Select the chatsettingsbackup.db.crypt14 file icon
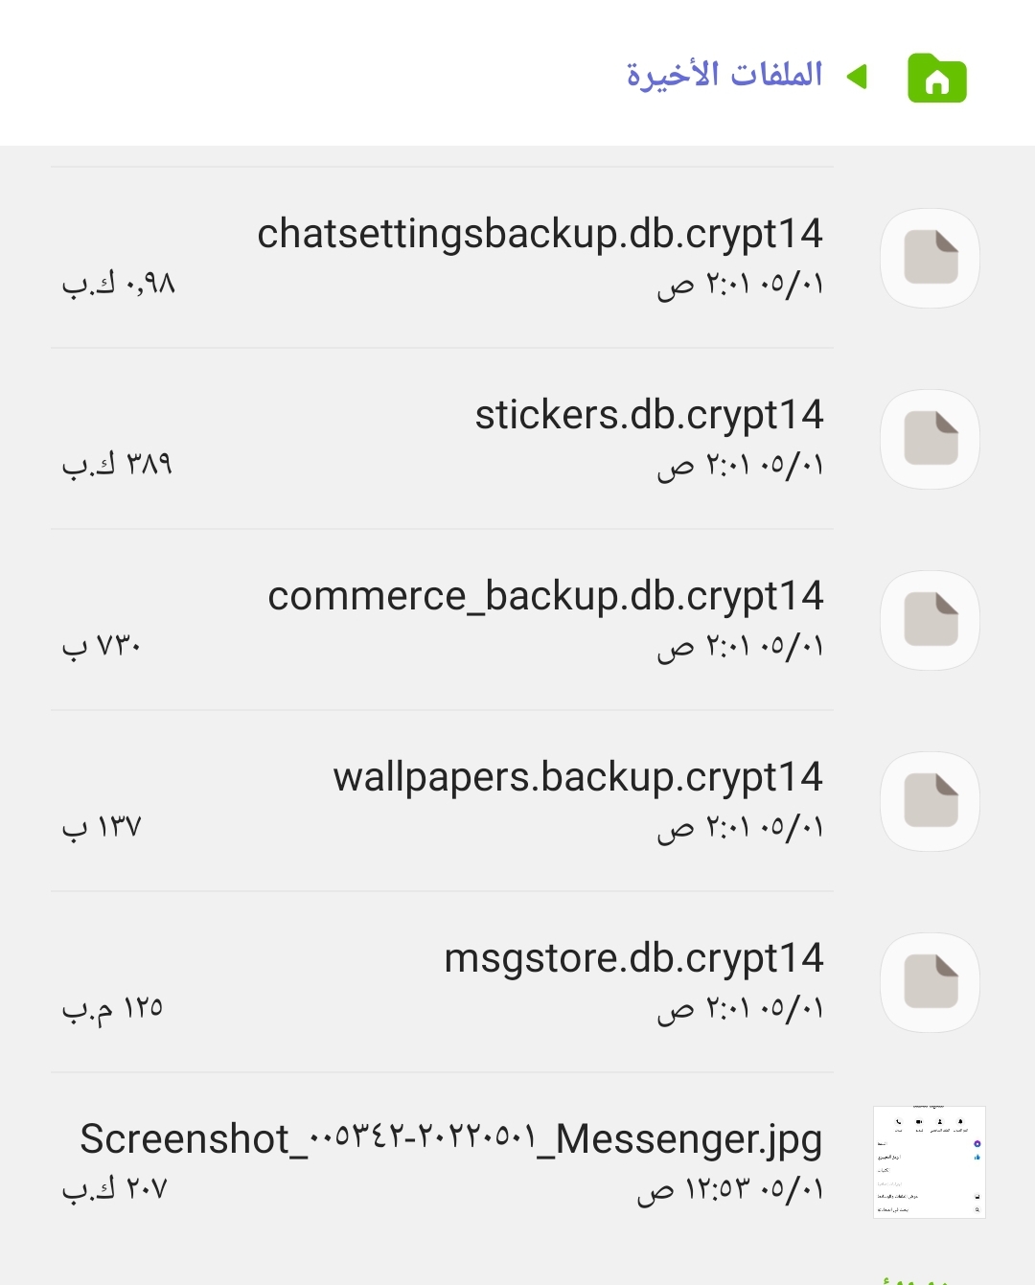The height and width of the screenshot is (1285, 1035). [930, 258]
